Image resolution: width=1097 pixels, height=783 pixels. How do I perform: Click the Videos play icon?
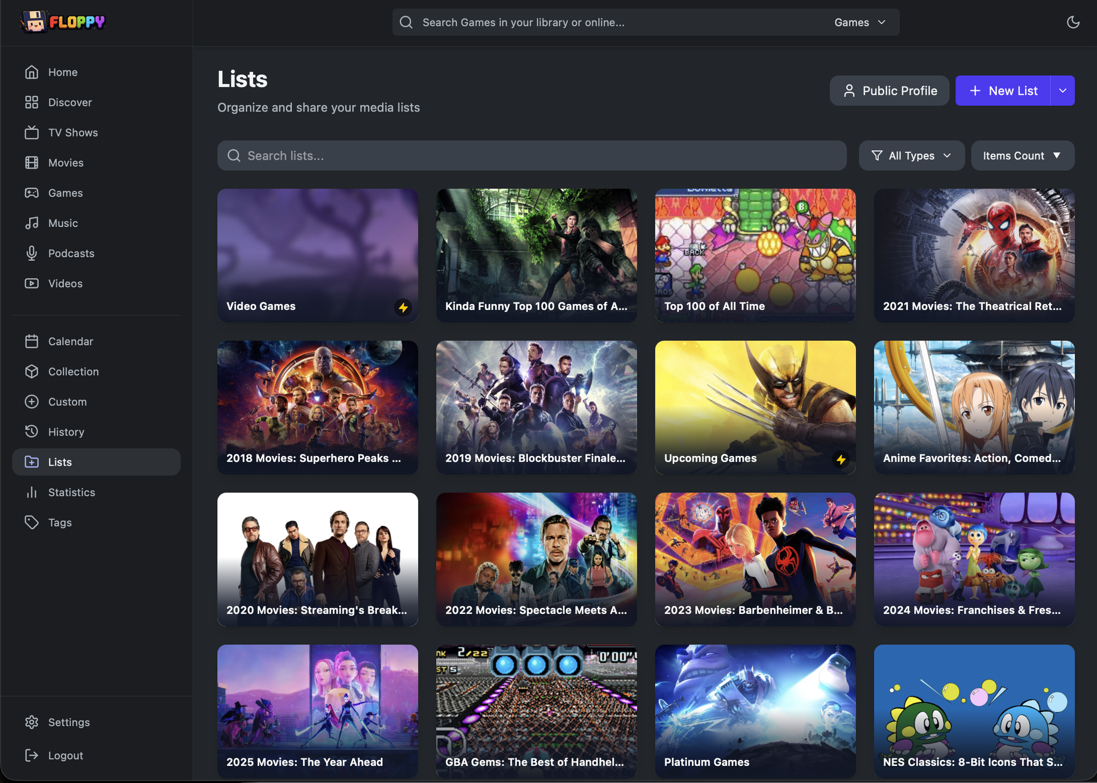click(x=32, y=283)
